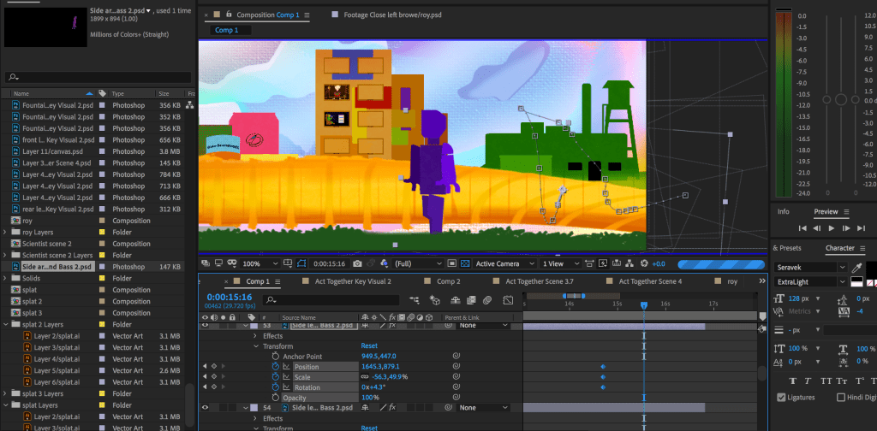The height and width of the screenshot is (431, 877).
Task: Toggle the transparency grid icon in viewer
Action: click(x=465, y=263)
